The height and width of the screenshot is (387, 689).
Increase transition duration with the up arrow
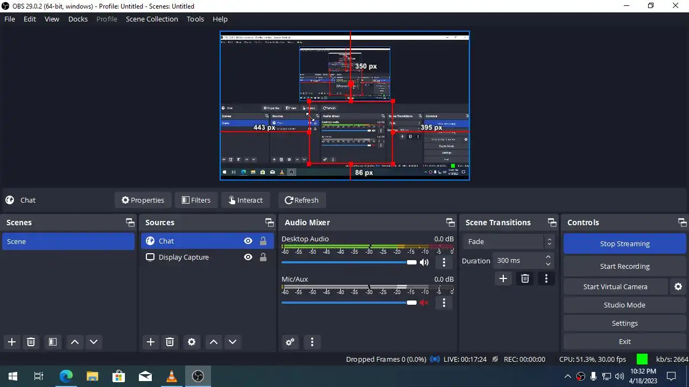point(548,257)
